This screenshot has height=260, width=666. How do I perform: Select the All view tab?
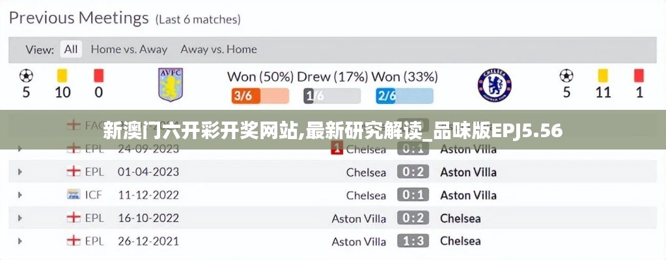click(71, 49)
